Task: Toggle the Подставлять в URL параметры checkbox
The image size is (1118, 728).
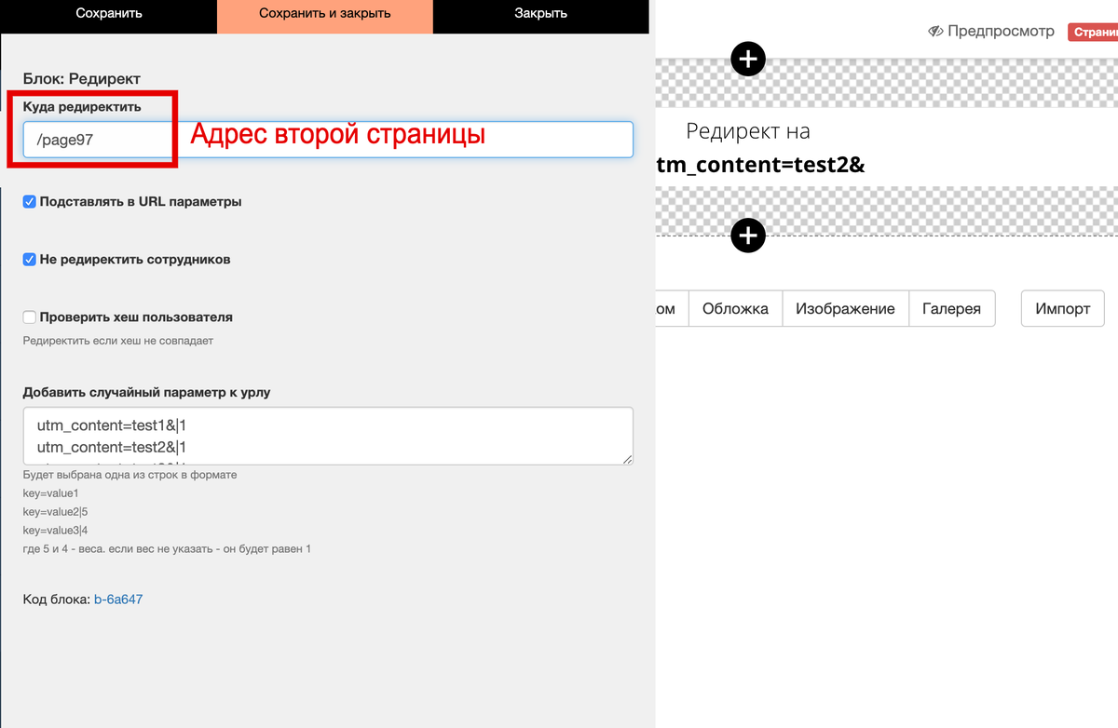Action: 30,201
